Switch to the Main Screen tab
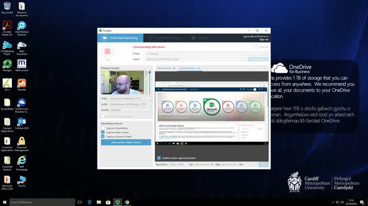The height and width of the screenshot is (206, 368). tap(164, 68)
